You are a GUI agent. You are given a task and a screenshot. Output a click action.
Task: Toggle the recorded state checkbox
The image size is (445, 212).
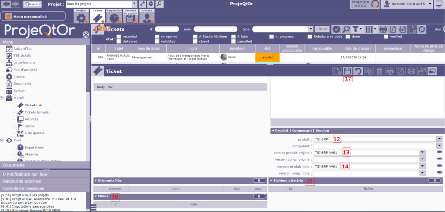119,36
